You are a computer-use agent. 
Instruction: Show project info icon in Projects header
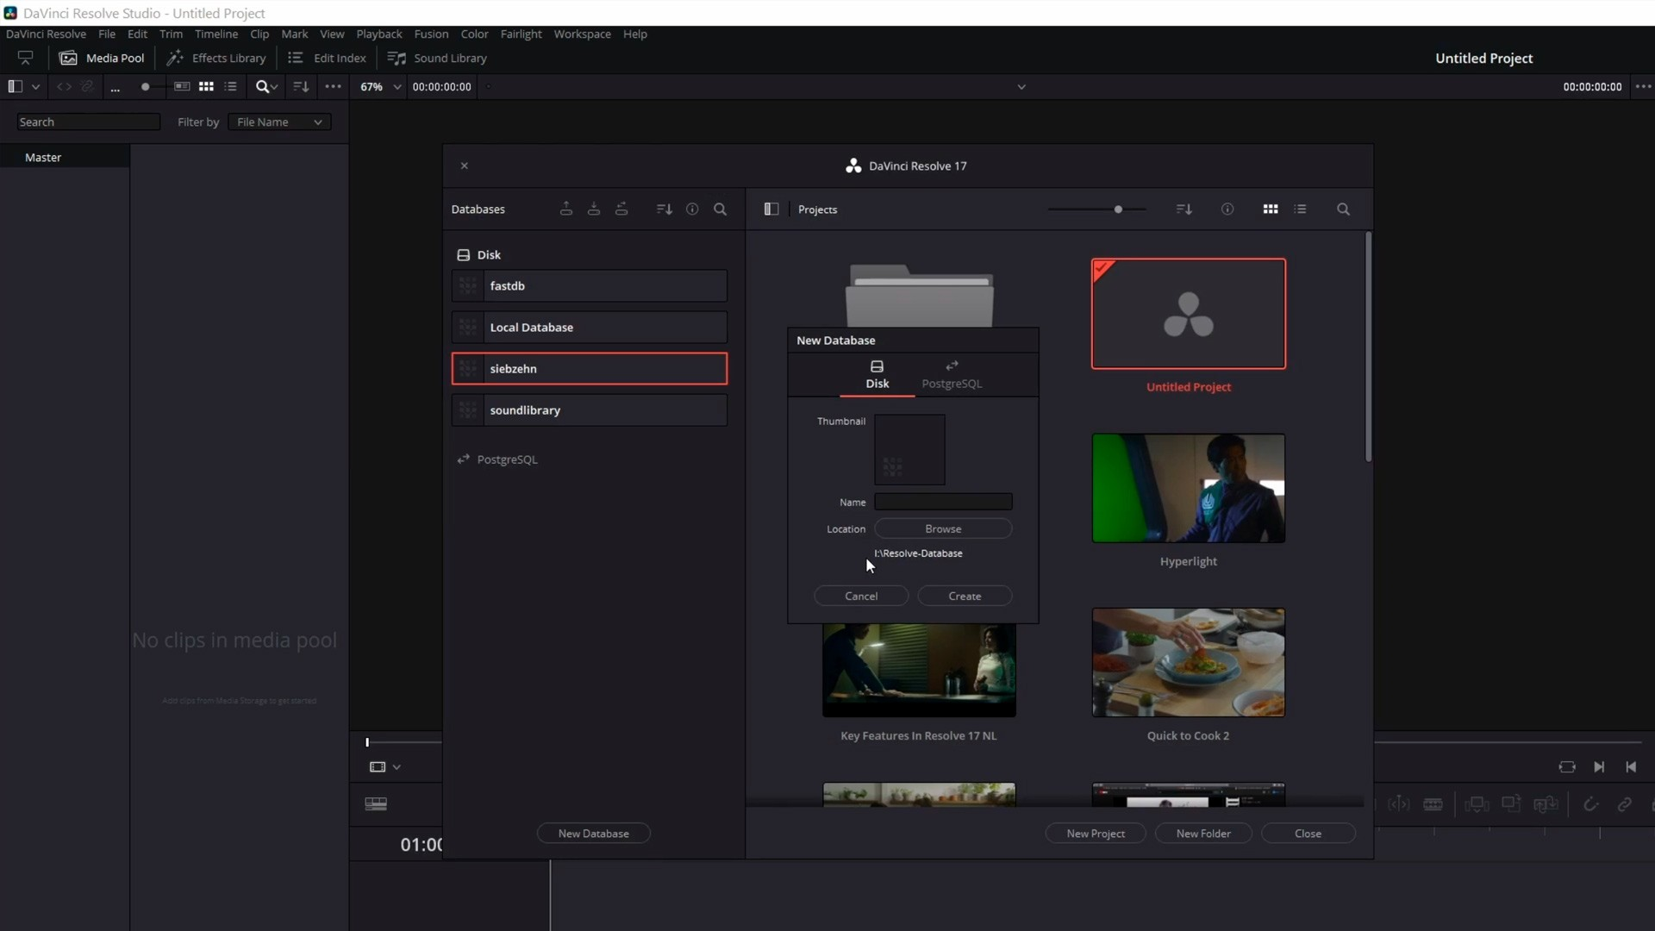click(x=1227, y=209)
